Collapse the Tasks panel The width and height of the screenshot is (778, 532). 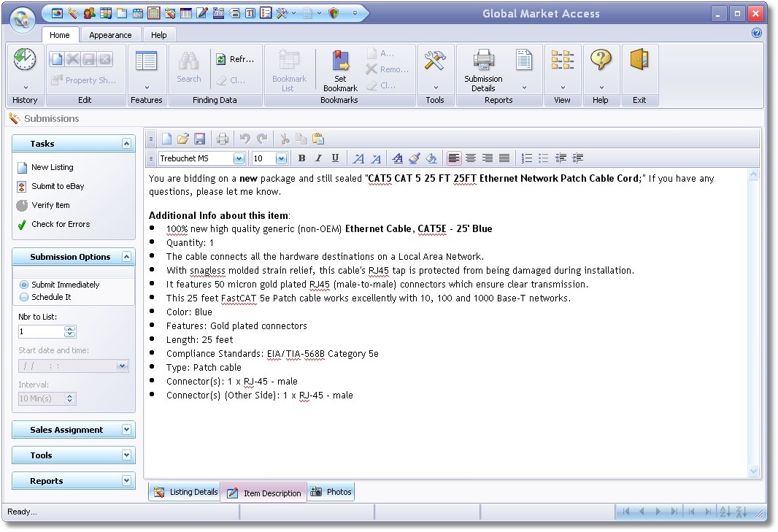click(x=126, y=144)
